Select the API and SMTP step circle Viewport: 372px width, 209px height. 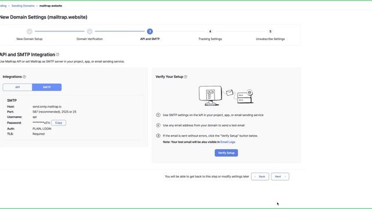click(150, 31)
